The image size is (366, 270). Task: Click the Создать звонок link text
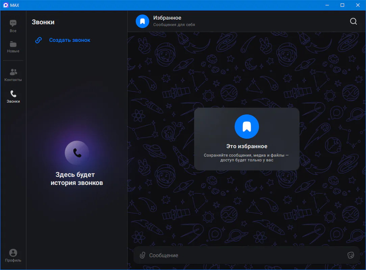70,40
